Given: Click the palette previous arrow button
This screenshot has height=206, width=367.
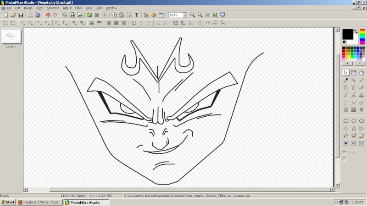Looking at the screenshot, I should tap(347, 63).
